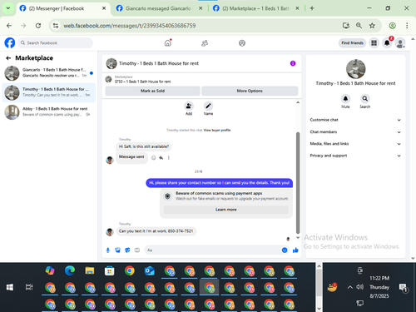Search in conversation magnifier icon
The image size is (416, 312).
pos(365,99)
